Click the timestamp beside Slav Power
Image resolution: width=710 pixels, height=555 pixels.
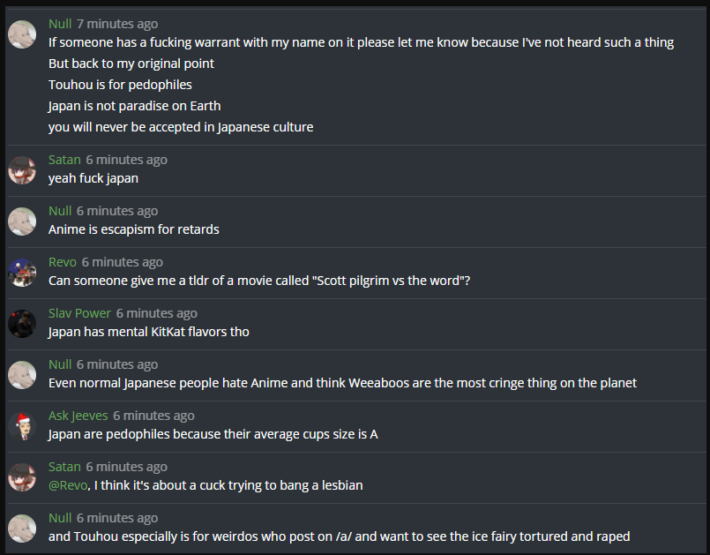(157, 313)
